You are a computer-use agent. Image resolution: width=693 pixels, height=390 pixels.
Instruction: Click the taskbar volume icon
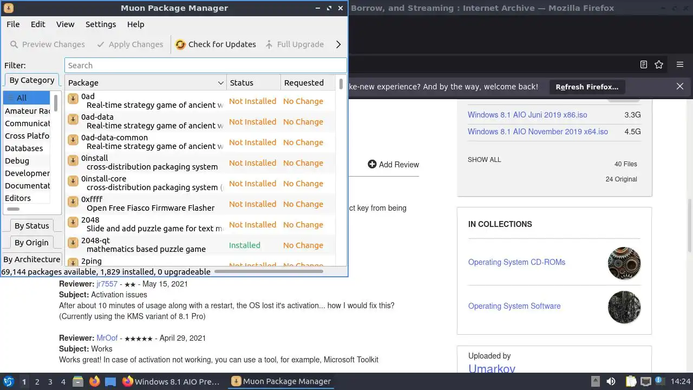(x=611, y=381)
